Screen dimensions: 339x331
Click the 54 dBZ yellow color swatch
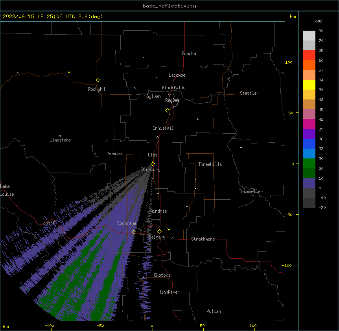(x=309, y=85)
